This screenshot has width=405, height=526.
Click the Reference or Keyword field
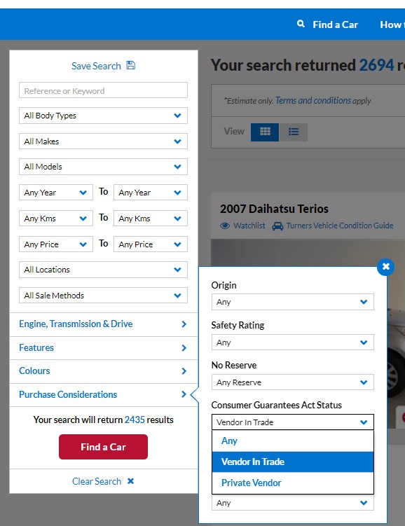tap(103, 90)
